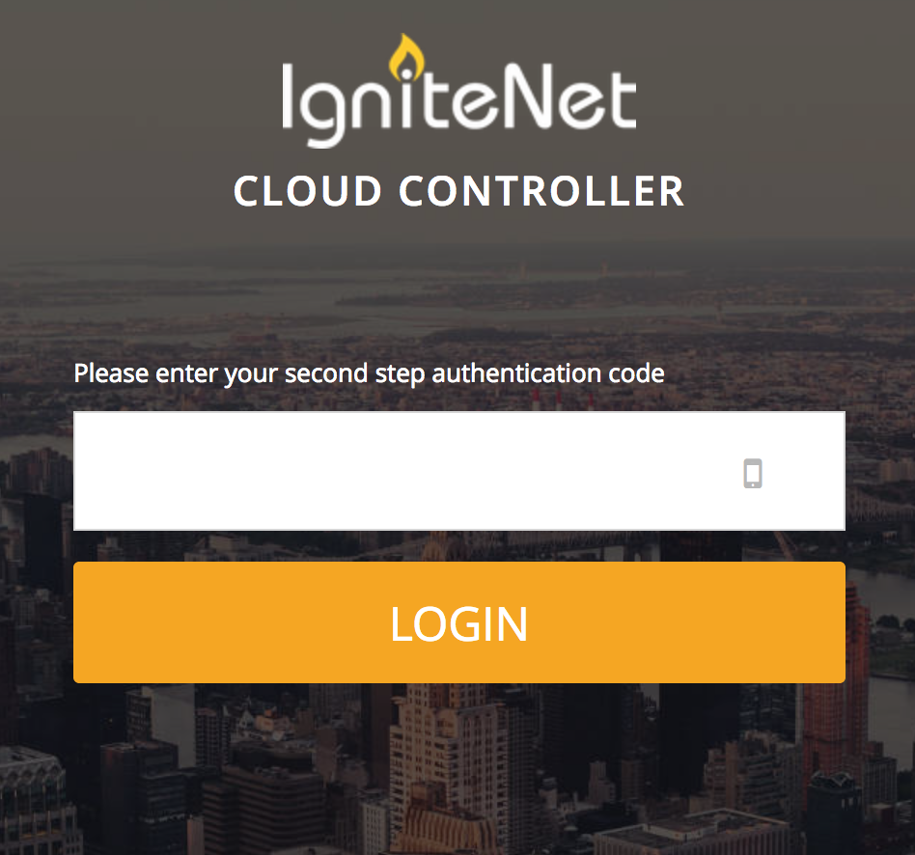Click the word CONTROLLER in the heading
The image size is (915, 855).
pos(541,191)
